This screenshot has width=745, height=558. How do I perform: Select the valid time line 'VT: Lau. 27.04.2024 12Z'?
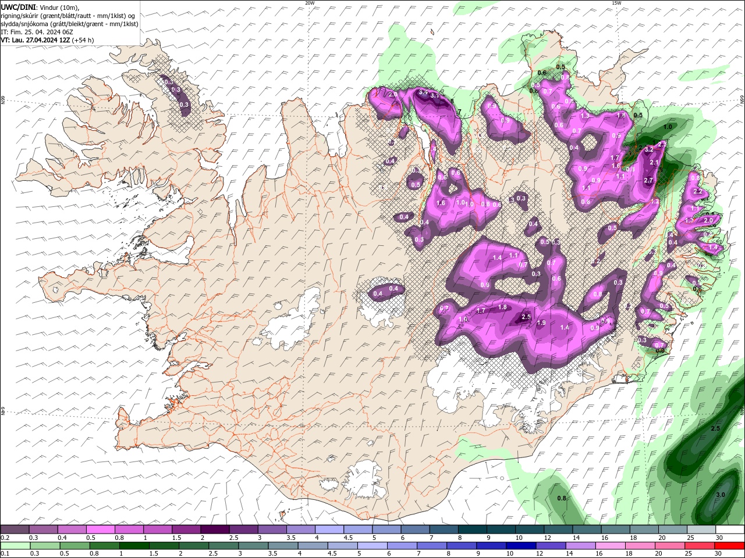coord(36,40)
